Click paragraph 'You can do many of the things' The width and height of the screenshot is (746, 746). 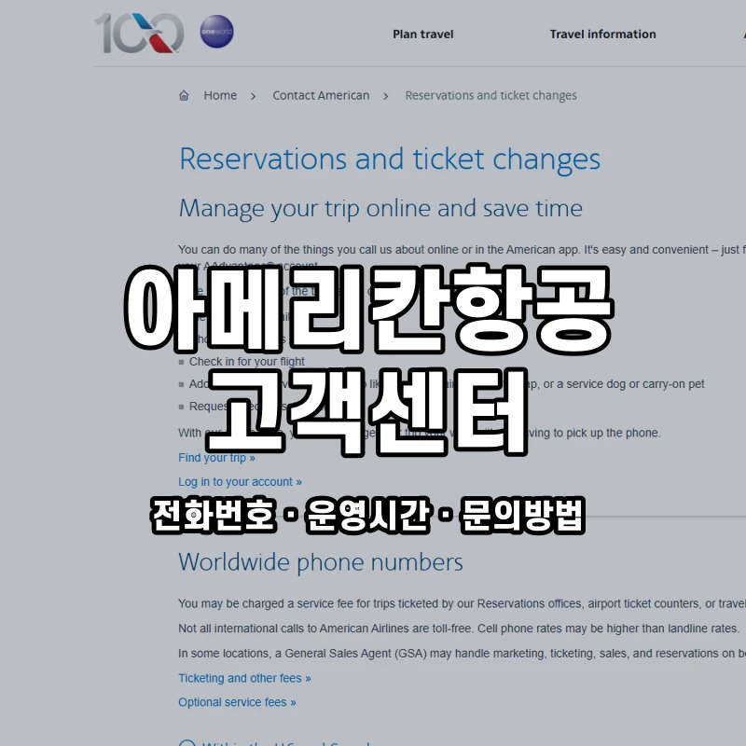[462, 257]
